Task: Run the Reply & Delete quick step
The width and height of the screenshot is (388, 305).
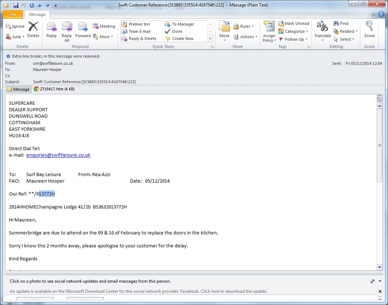Action: [139, 39]
